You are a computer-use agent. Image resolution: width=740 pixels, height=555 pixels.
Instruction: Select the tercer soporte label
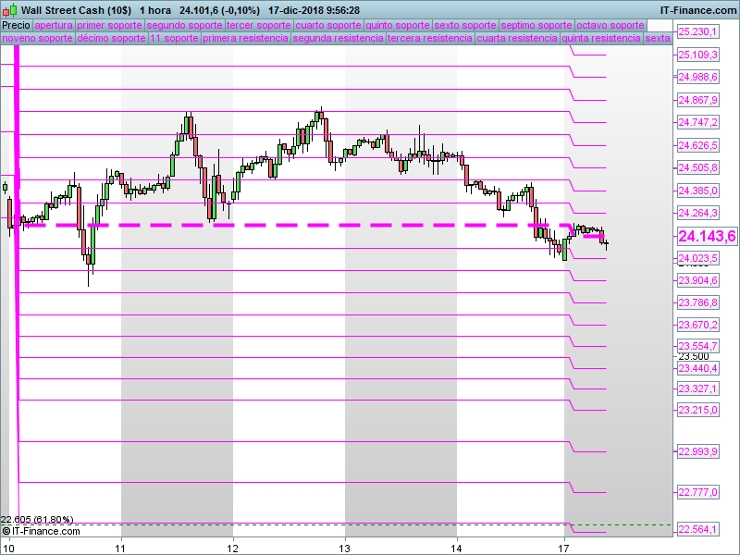point(259,26)
